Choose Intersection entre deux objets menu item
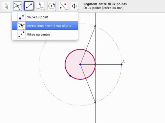The image size is (165, 123). (45, 26)
